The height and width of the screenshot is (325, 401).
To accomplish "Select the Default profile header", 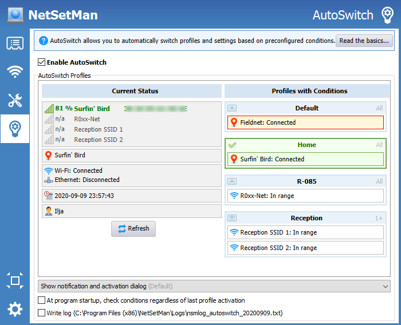I will pos(305,108).
